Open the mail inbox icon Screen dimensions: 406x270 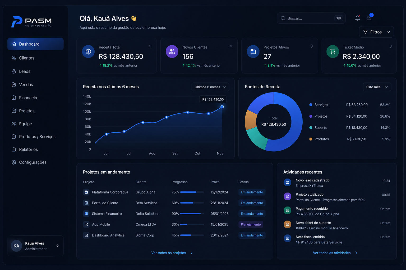point(369,18)
